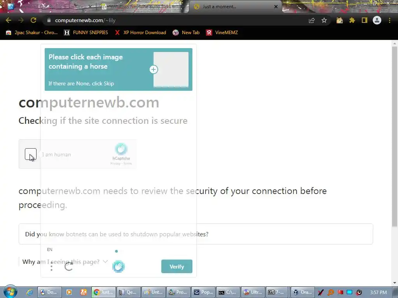Open the New Tab bookmark

(186, 33)
